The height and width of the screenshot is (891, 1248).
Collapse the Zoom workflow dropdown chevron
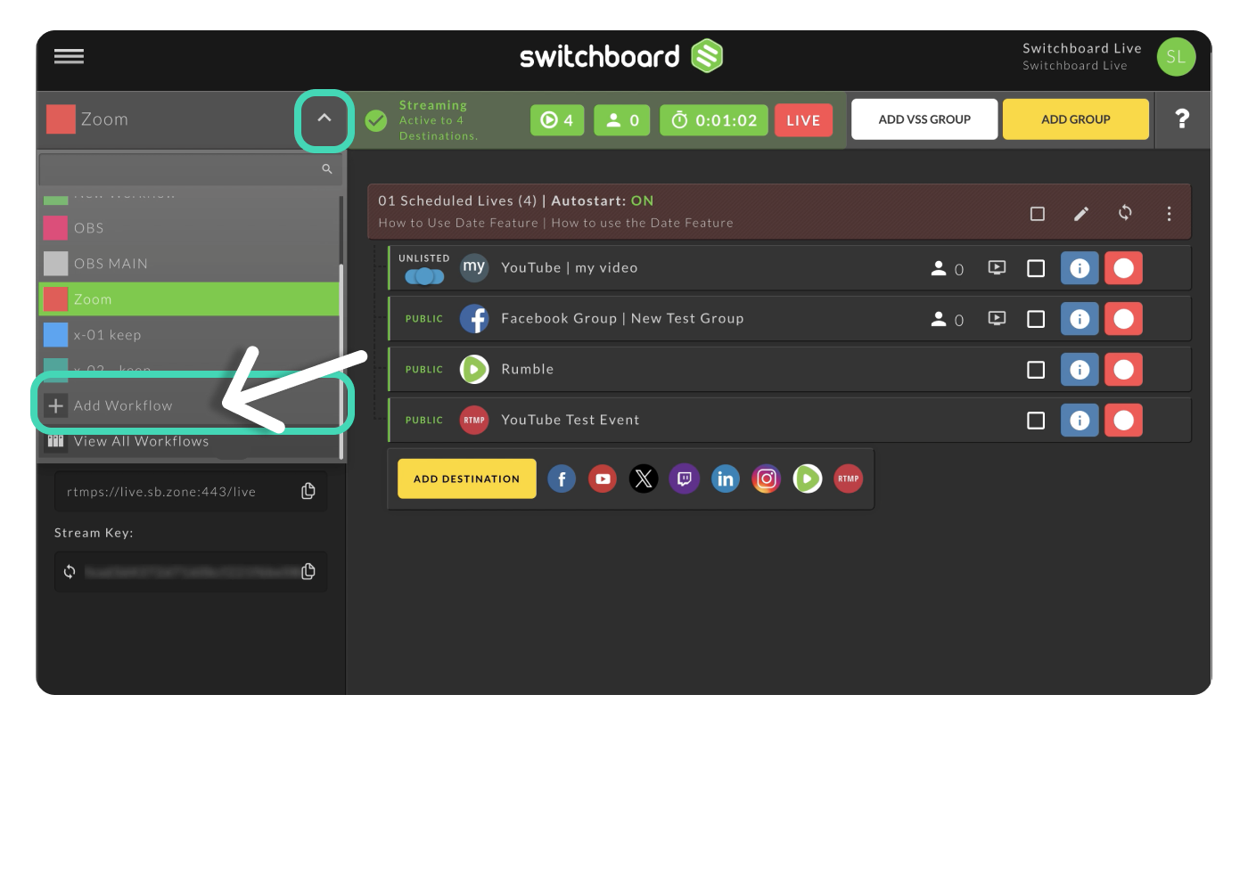[324, 119]
